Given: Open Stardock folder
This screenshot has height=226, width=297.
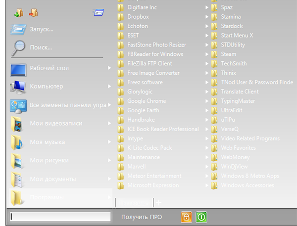Looking at the screenshot, I should [x=253, y=26].
